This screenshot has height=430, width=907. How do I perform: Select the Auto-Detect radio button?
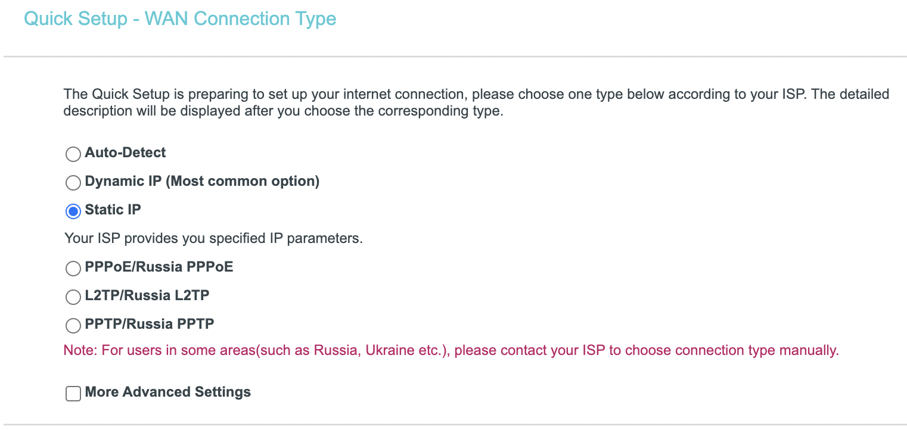[73, 154]
